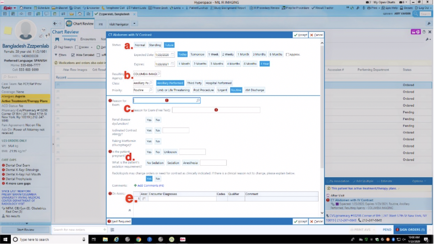Select Urgent priority button

click(x=222, y=90)
